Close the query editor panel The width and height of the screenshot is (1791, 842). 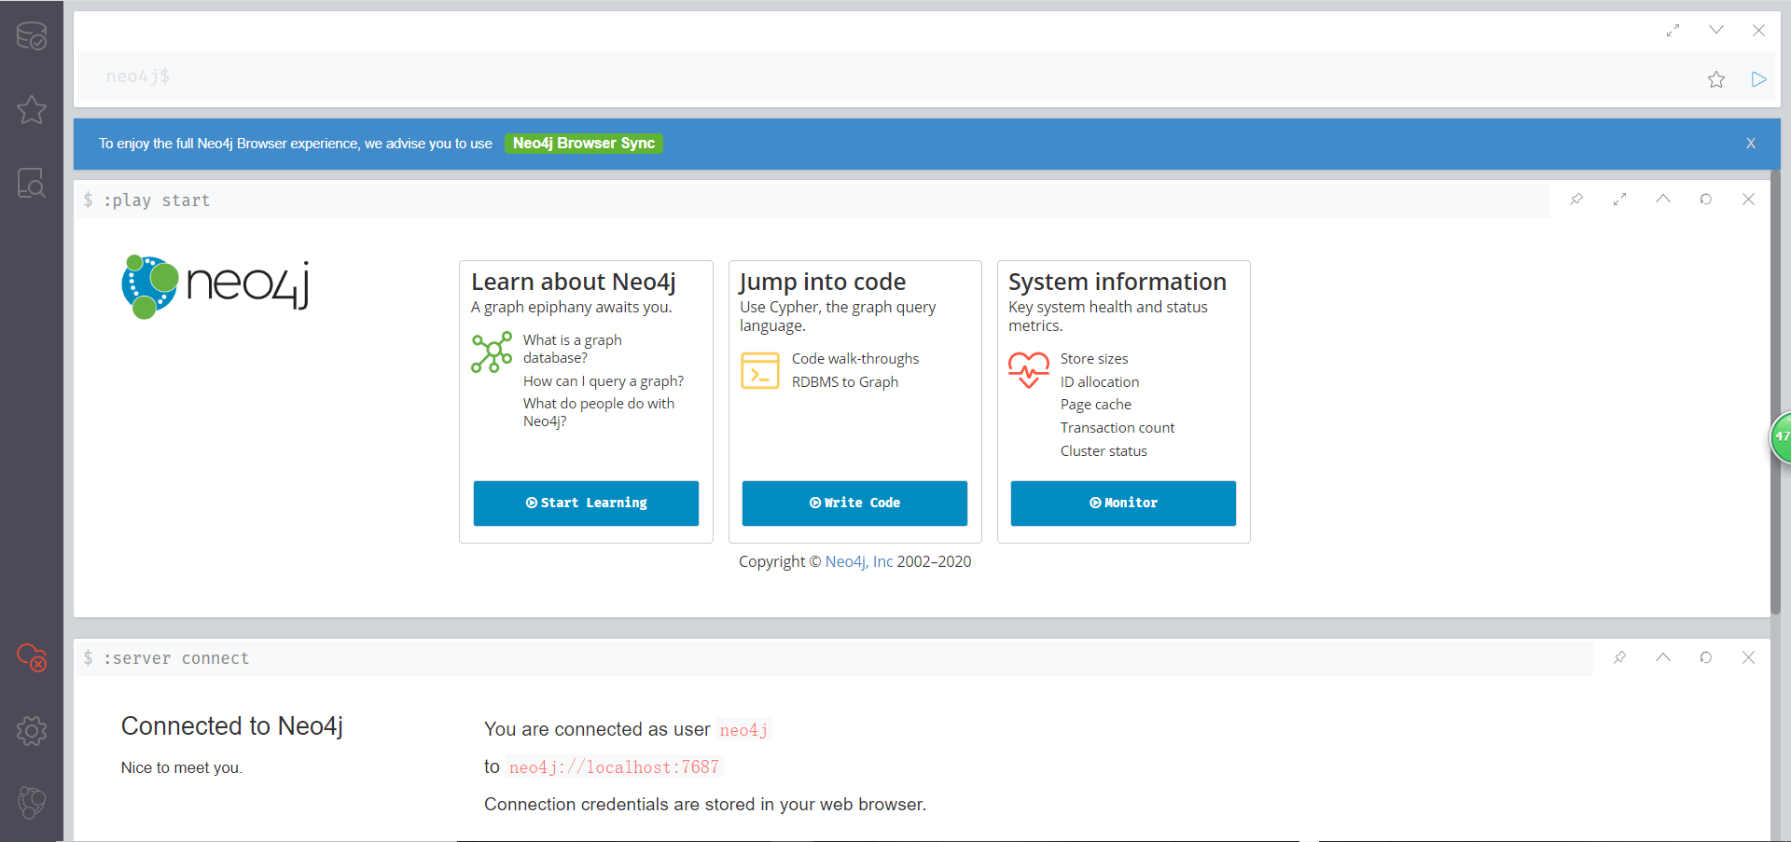[1758, 30]
